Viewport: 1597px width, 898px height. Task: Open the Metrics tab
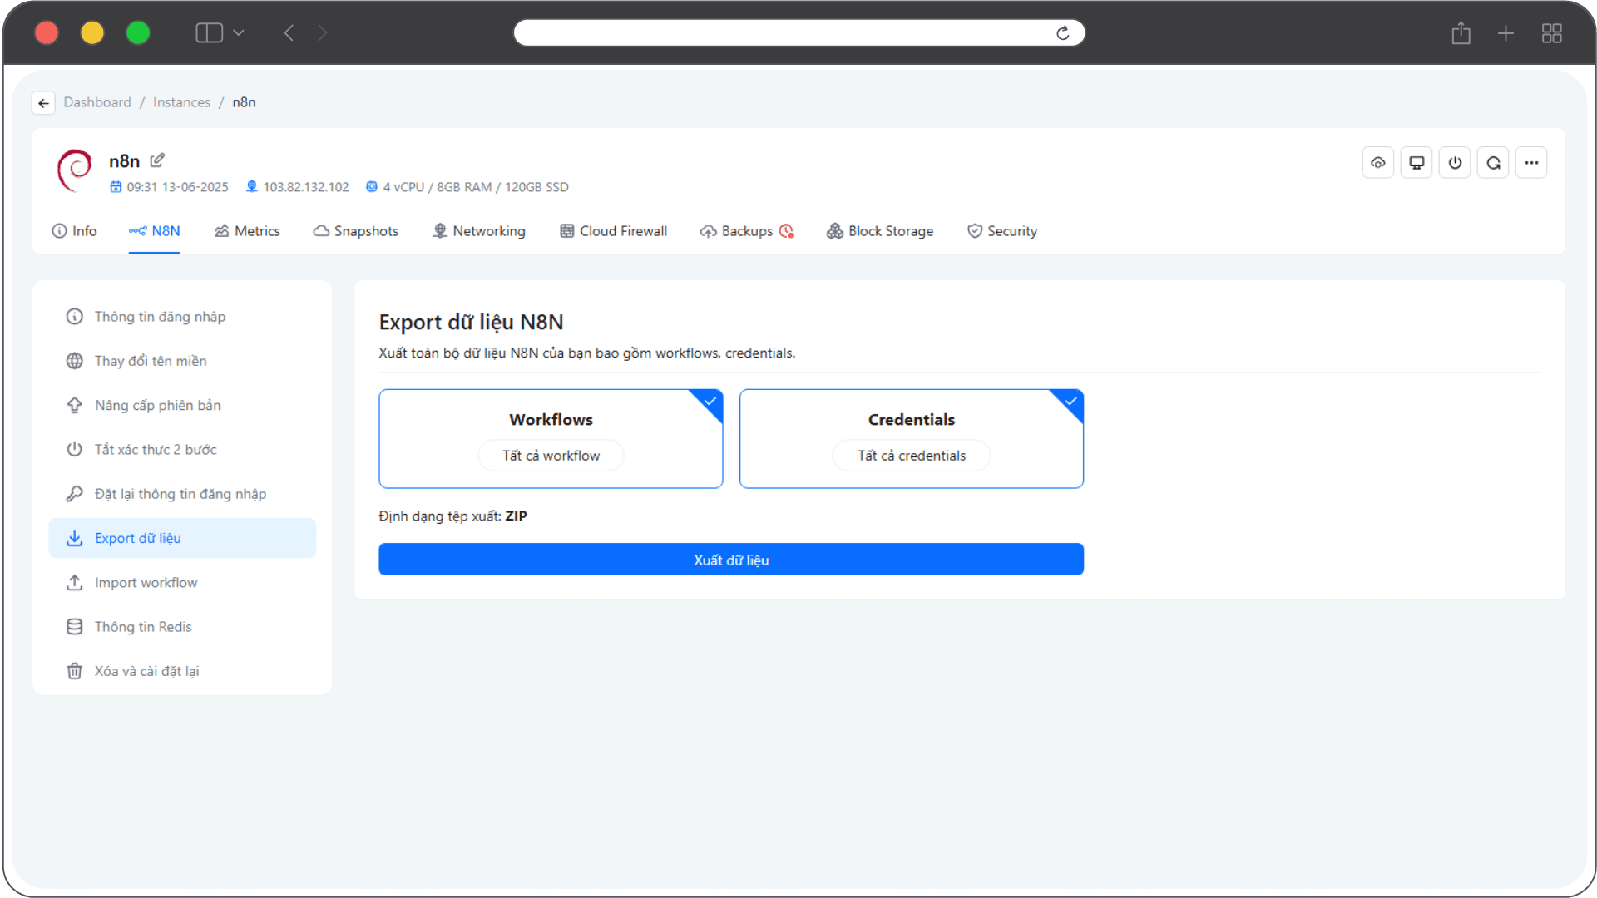pos(247,231)
